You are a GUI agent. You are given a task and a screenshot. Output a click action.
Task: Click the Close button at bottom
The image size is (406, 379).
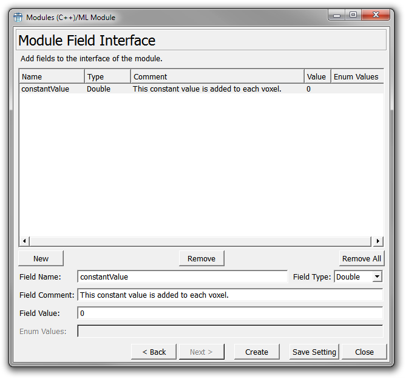pos(364,352)
